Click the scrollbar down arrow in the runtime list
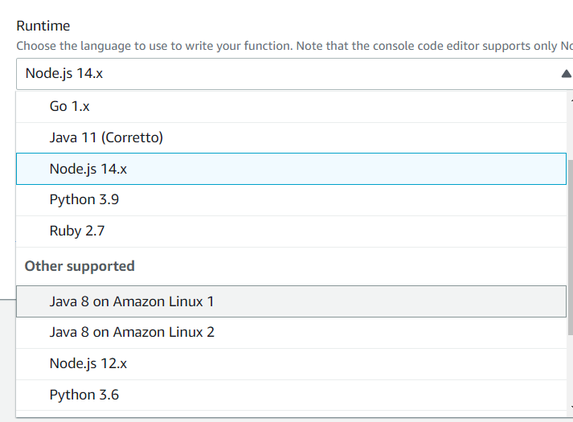Image resolution: width=573 pixels, height=422 pixels. pos(571,408)
